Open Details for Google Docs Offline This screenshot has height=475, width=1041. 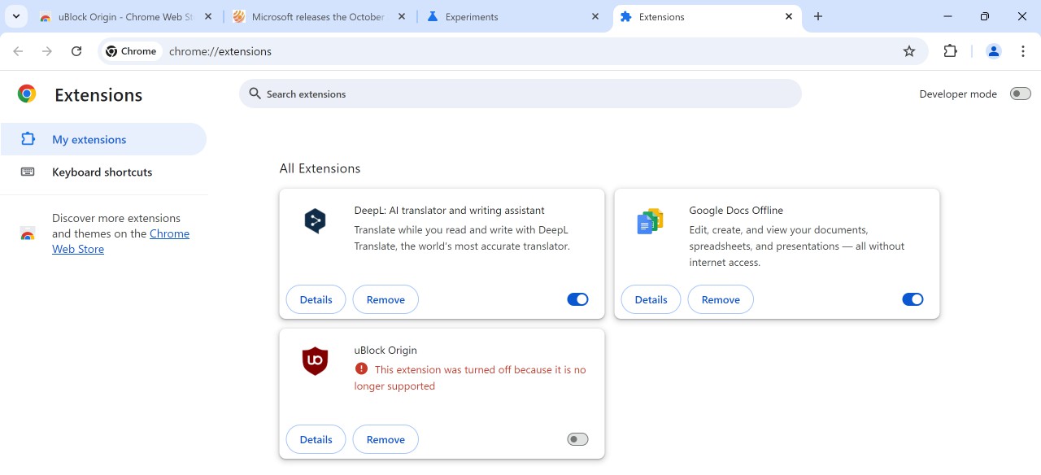[651, 299]
